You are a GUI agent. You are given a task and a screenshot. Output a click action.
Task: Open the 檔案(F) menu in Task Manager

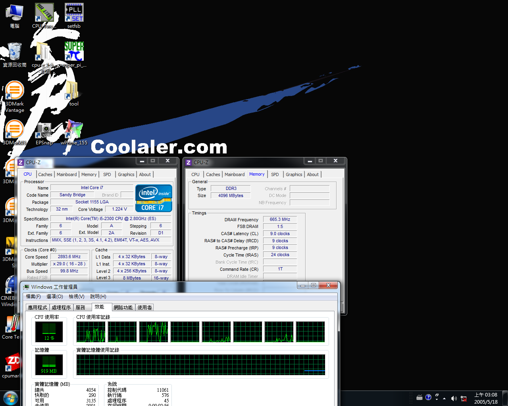[x=33, y=297]
